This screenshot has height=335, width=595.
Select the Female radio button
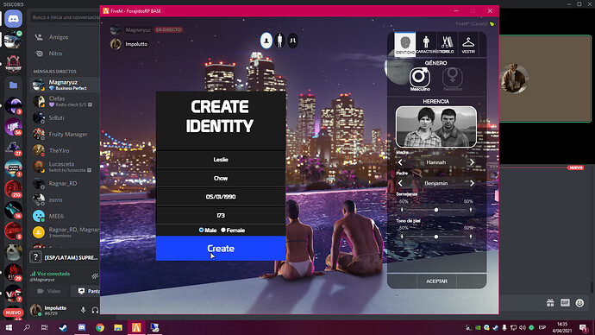tap(223, 230)
